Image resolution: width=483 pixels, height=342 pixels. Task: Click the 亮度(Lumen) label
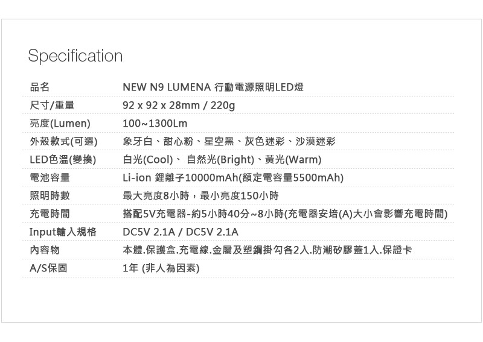[x=60, y=124]
